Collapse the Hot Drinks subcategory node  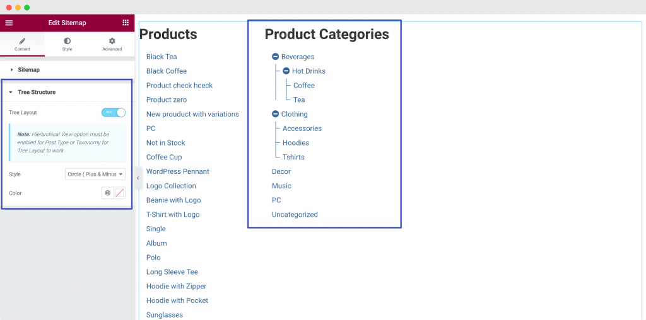[286, 71]
